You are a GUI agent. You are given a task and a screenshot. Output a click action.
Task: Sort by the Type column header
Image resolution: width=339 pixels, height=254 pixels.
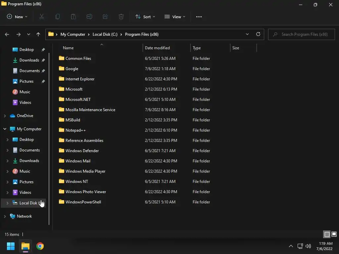pyautogui.click(x=210, y=48)
